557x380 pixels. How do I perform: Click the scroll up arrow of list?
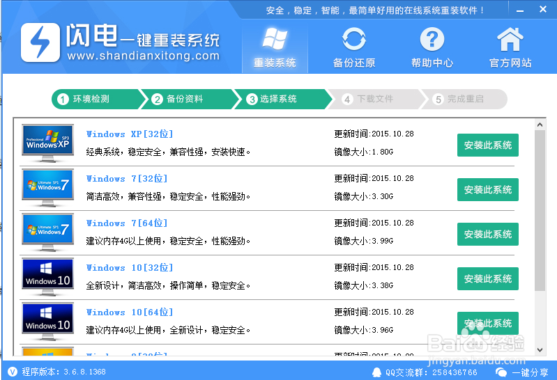tap(540, 125)
